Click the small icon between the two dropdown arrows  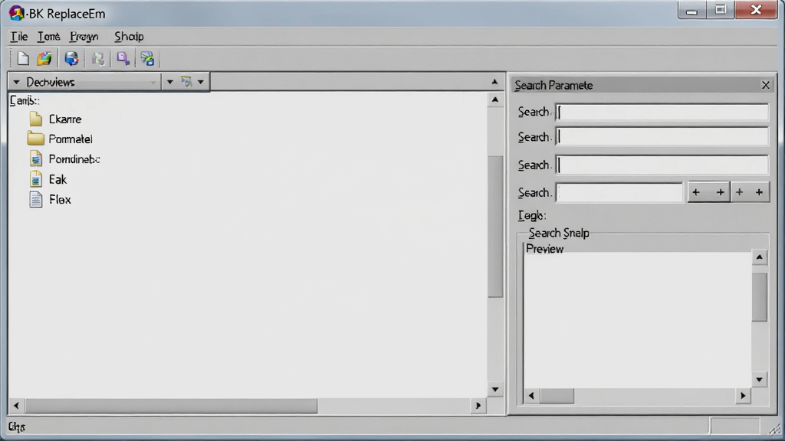coord(186,81)
